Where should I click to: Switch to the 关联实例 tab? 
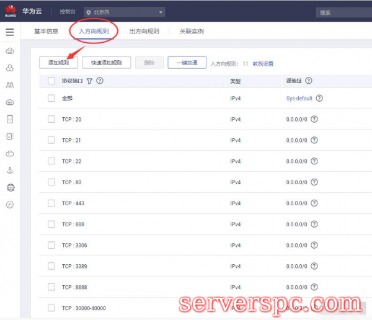191,31
